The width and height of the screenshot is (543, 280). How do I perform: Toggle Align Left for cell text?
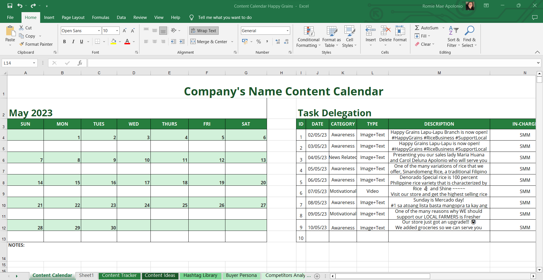click(x=146, y=41)
